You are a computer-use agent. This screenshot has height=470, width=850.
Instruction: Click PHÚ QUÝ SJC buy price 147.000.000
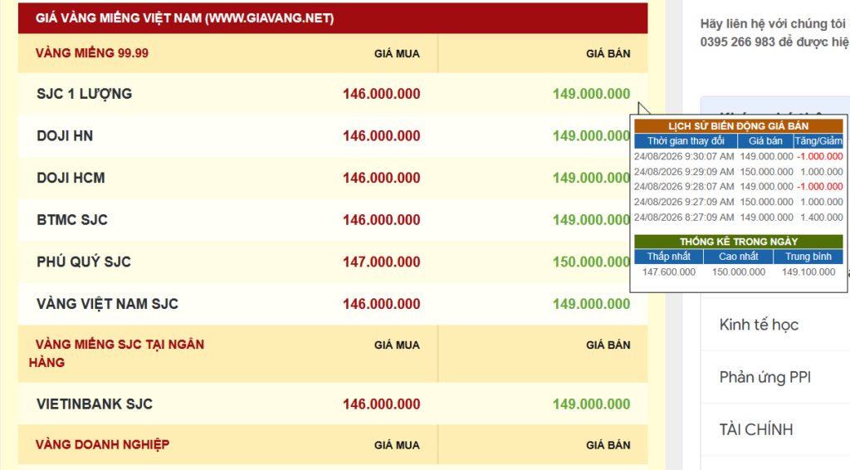click(381, 262)
